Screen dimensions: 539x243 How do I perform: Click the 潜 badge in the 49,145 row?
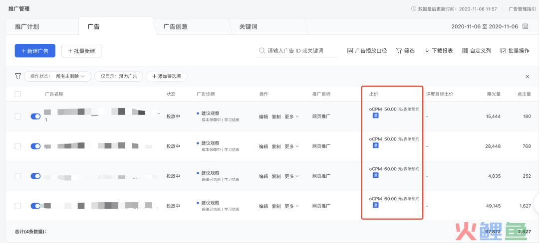tap(376, 205)
